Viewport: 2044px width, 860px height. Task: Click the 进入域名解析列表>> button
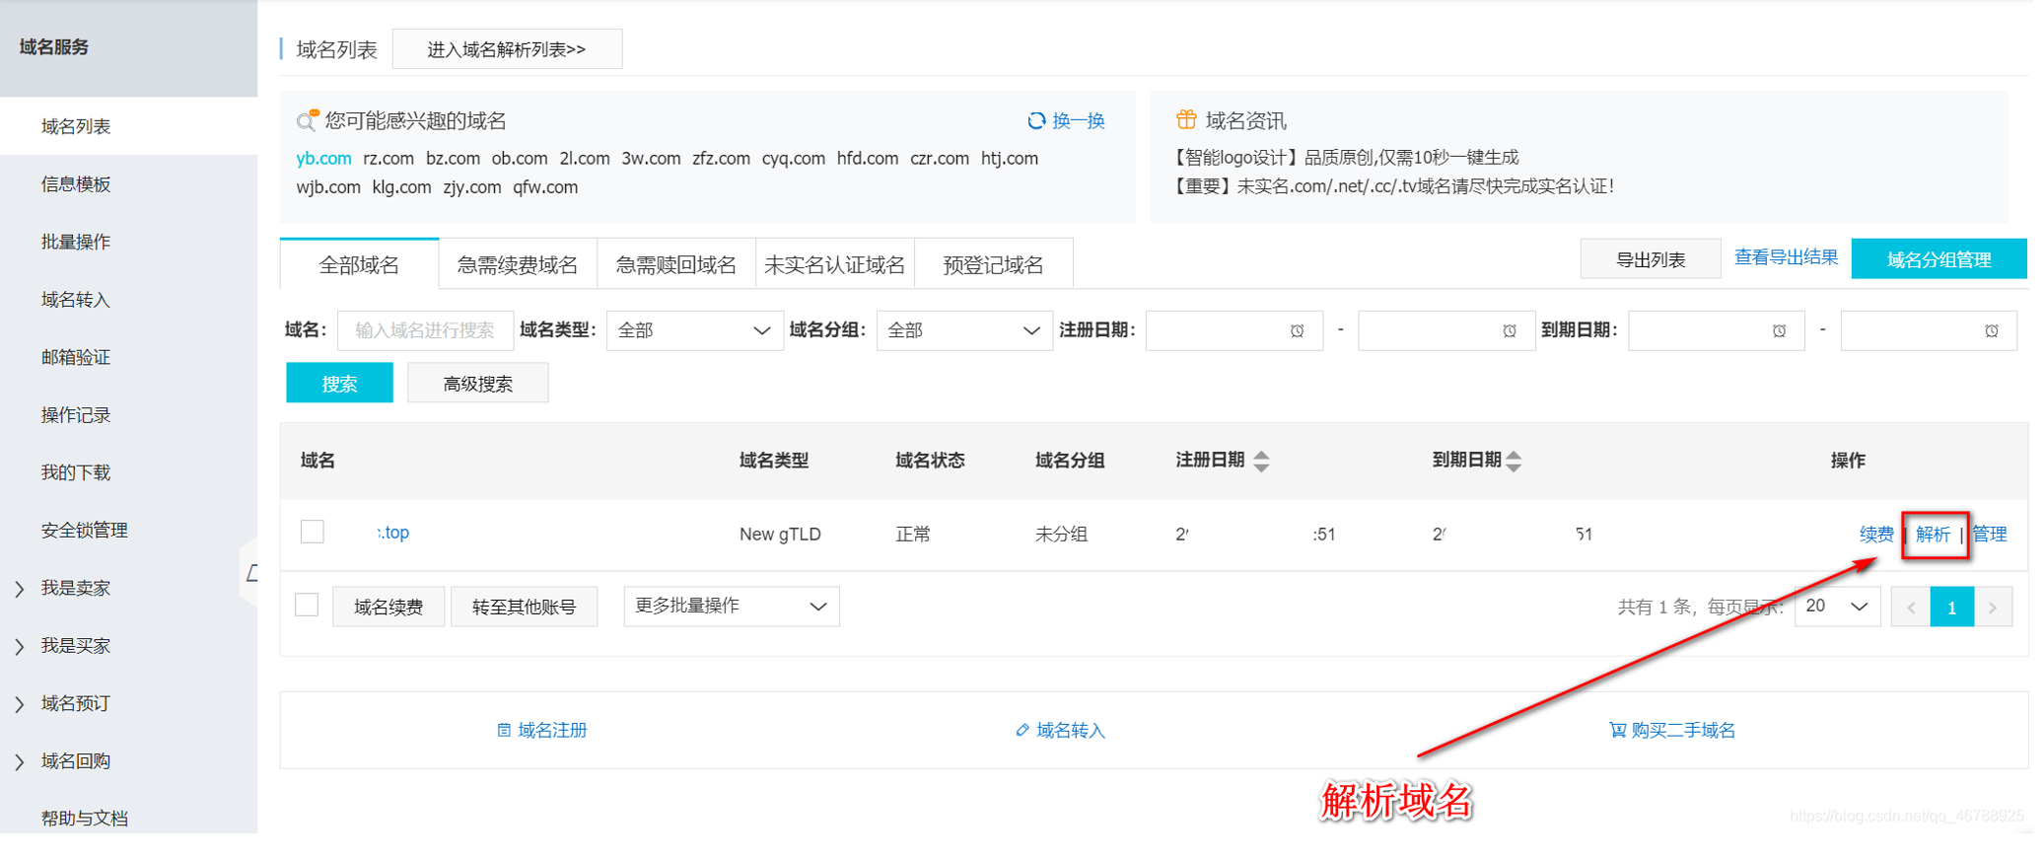point(507,49)
